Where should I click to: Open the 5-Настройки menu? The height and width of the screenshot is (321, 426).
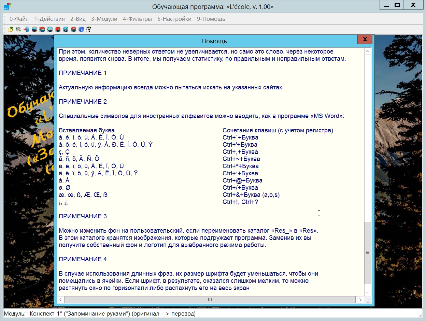pyautogui.click(x=174, y=19)
